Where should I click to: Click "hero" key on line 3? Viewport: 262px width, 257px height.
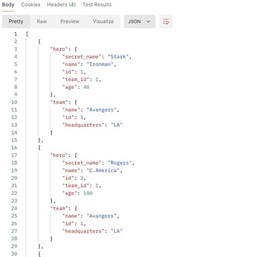[59, 49]
